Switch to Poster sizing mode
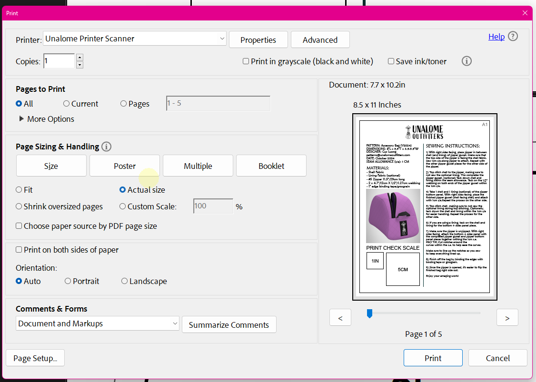 [x=125, y=166]
